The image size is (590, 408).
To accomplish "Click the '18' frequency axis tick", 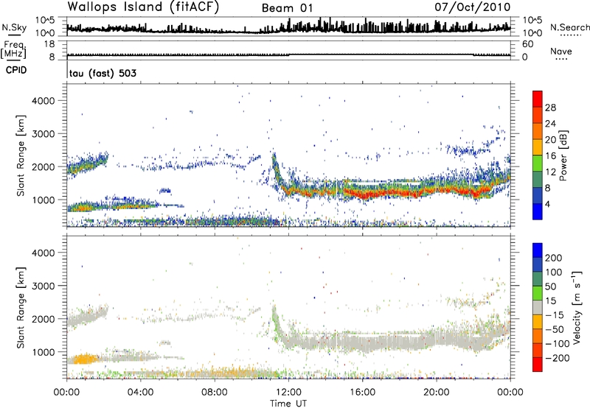I will pyautogui.click(x=49, y=44).
